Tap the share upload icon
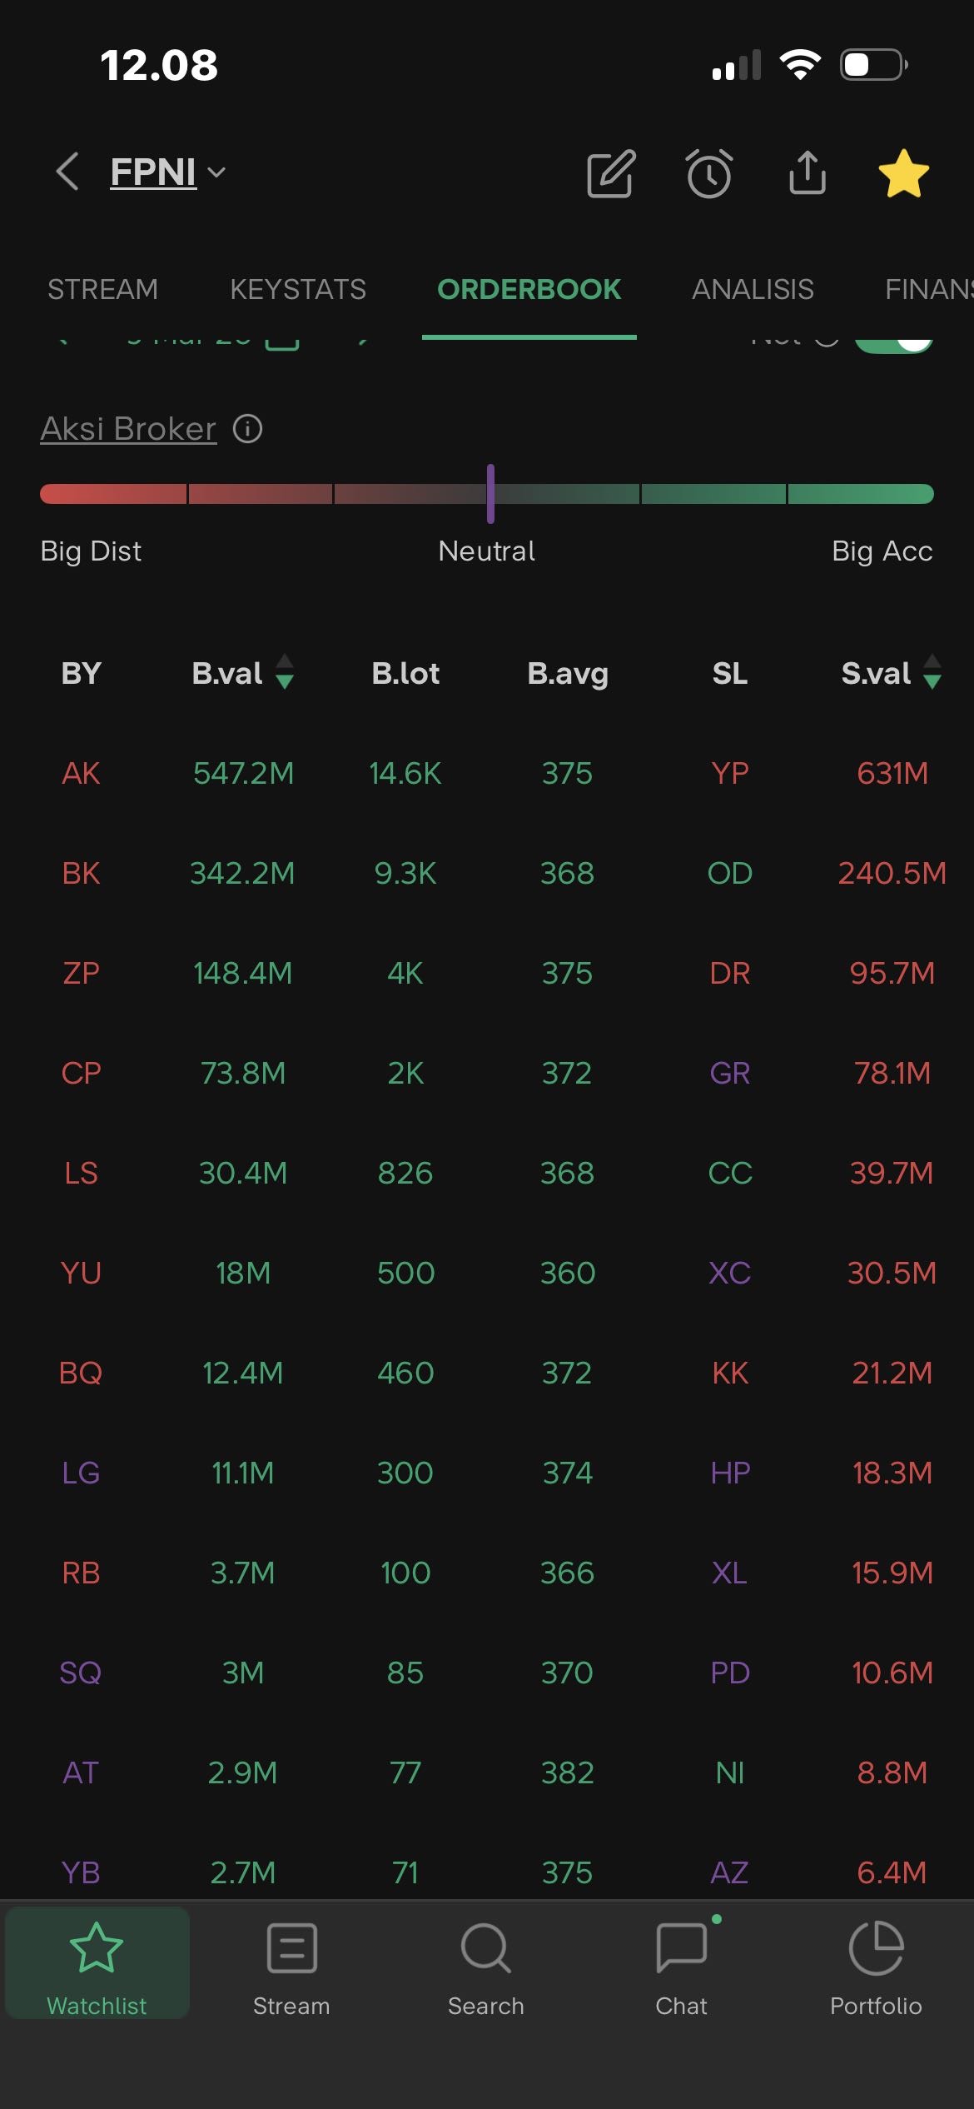The width and height of the screenshot is (974, 2109). click(x=807, y=173)
